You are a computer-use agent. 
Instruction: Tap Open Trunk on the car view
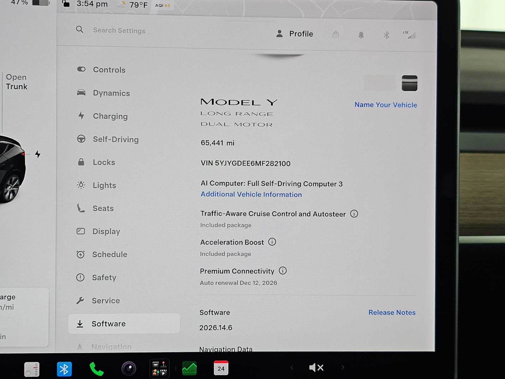click(x=17, y=82)
